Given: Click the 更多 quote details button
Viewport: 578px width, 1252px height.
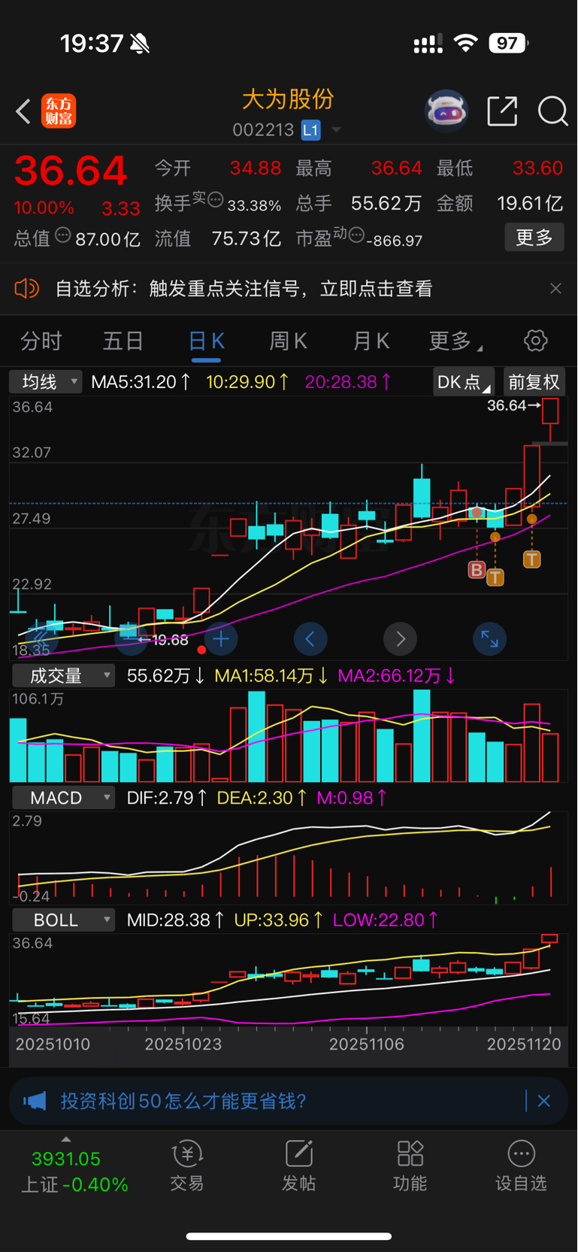Looking at the screenshot, I should pyautogui.click(x=534, y=238).
